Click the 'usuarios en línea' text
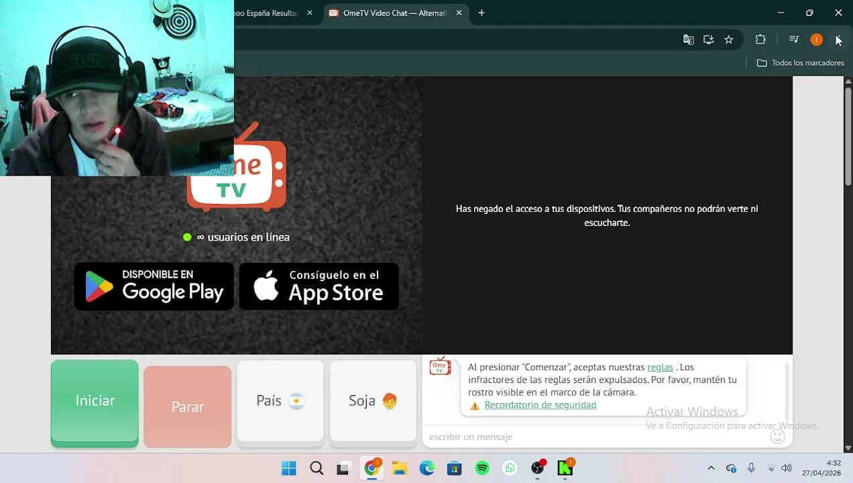853x483 pixels. [x=248, y=237]
